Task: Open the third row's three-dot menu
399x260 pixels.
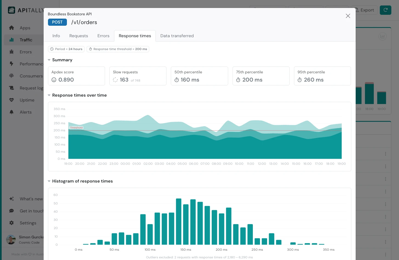Action: (x=386, y=179)
